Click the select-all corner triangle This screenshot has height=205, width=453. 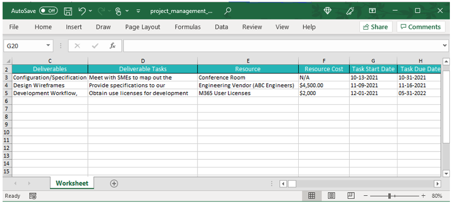click(x=8, y=61)
